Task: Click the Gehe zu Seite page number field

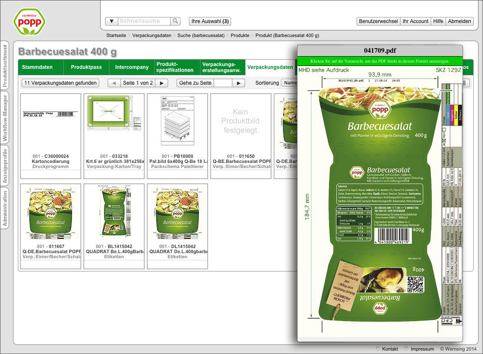Action: (223, 83)
